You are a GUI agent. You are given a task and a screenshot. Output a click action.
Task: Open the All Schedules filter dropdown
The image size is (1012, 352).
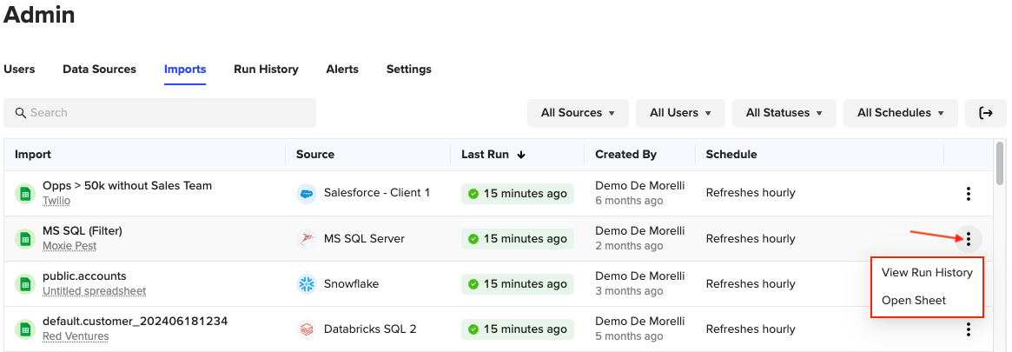tap(900, 113)
